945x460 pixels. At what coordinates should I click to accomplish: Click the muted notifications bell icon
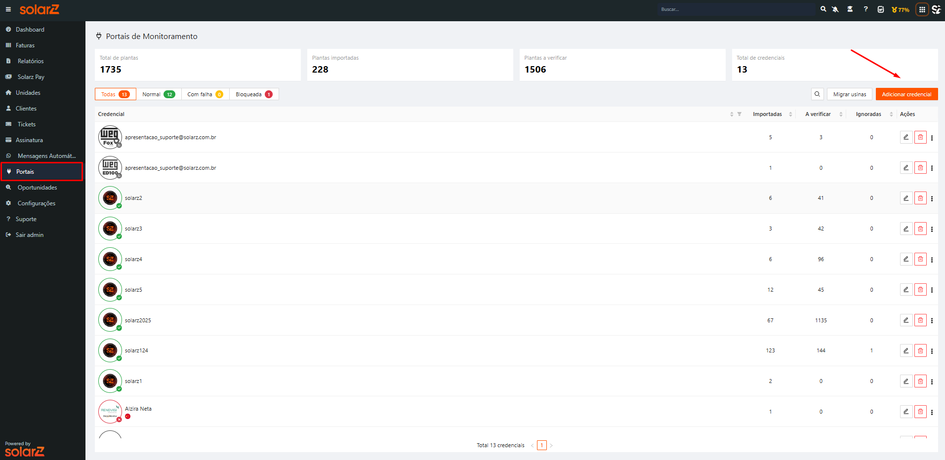(x=835, y=9)
